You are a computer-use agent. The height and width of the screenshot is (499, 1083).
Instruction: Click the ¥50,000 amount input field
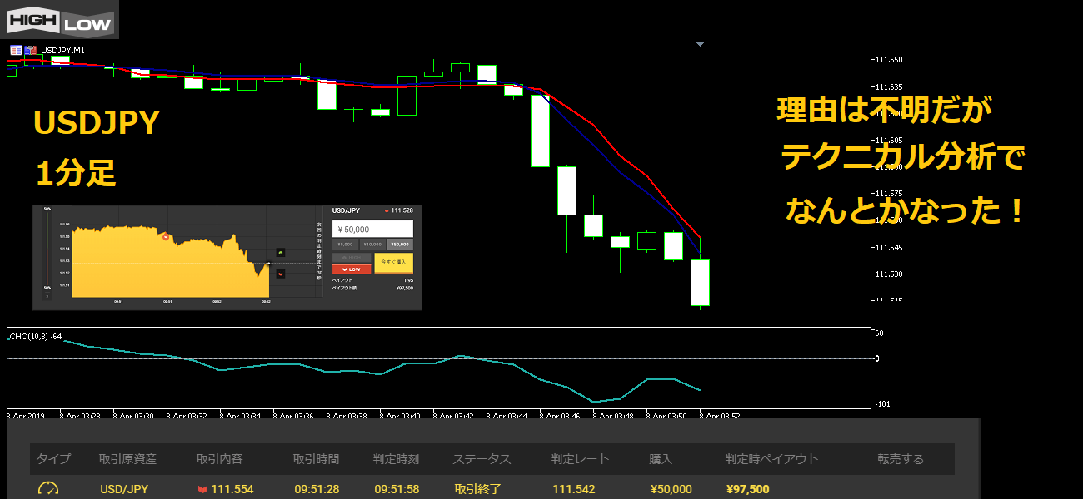(372, 229)
